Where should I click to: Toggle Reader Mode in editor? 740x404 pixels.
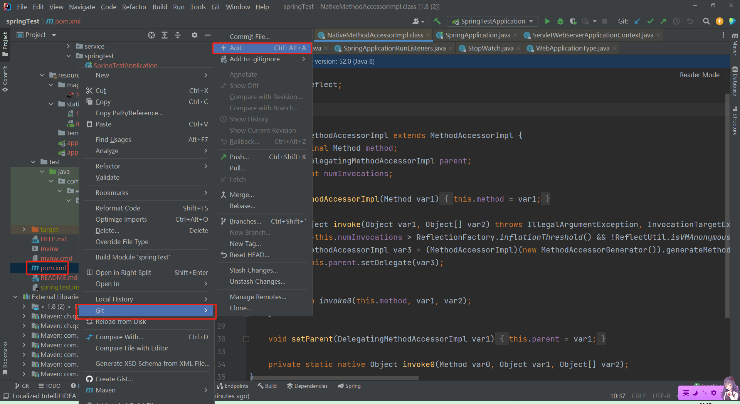(x=700, y=75)
